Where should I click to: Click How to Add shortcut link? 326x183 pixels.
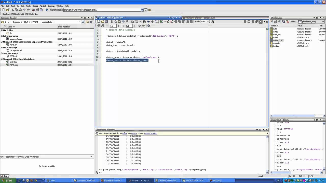[18, 14]
